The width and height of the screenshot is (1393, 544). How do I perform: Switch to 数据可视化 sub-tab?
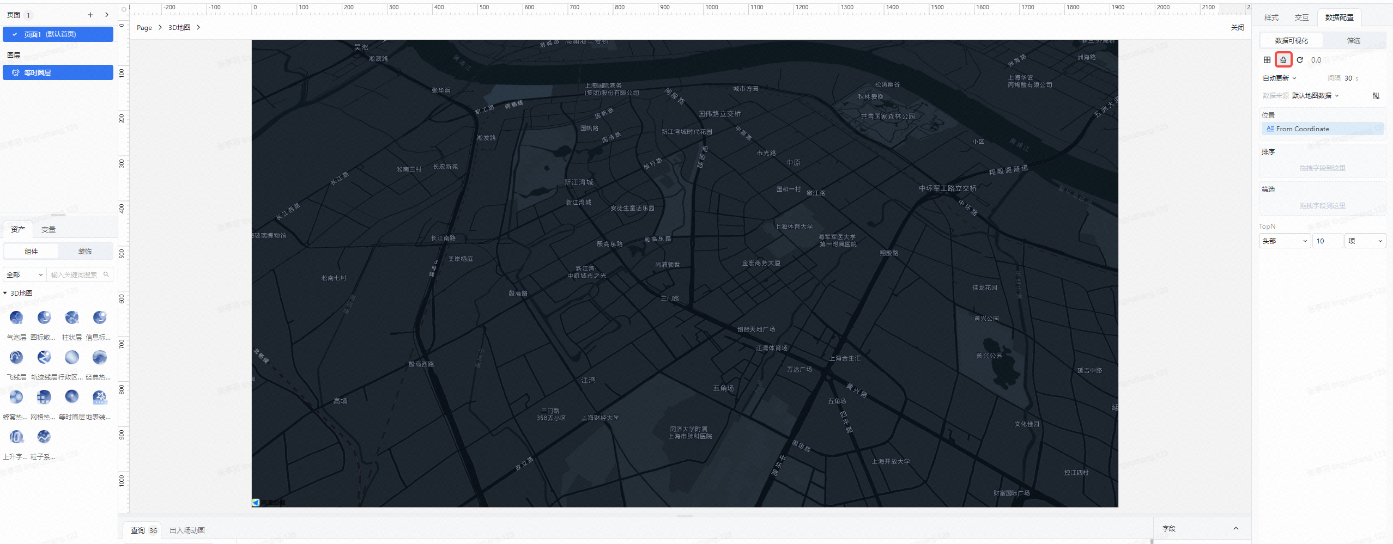click(x=1292, y=41)
